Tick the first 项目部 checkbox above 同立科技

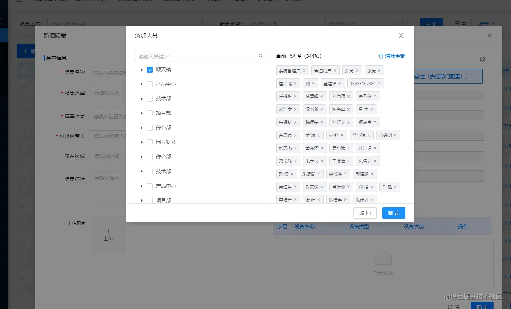(150, 113)
